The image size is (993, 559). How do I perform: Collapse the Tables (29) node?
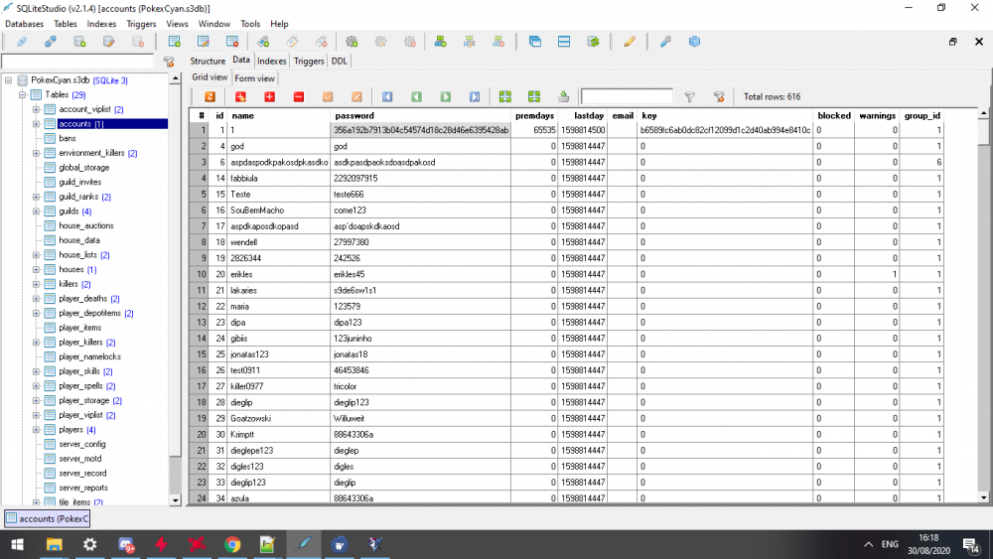(22, 95)
